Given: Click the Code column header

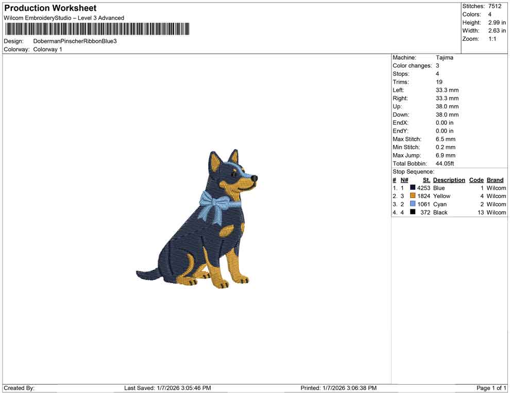Looking at the screenshot, I should click(476, 179).
